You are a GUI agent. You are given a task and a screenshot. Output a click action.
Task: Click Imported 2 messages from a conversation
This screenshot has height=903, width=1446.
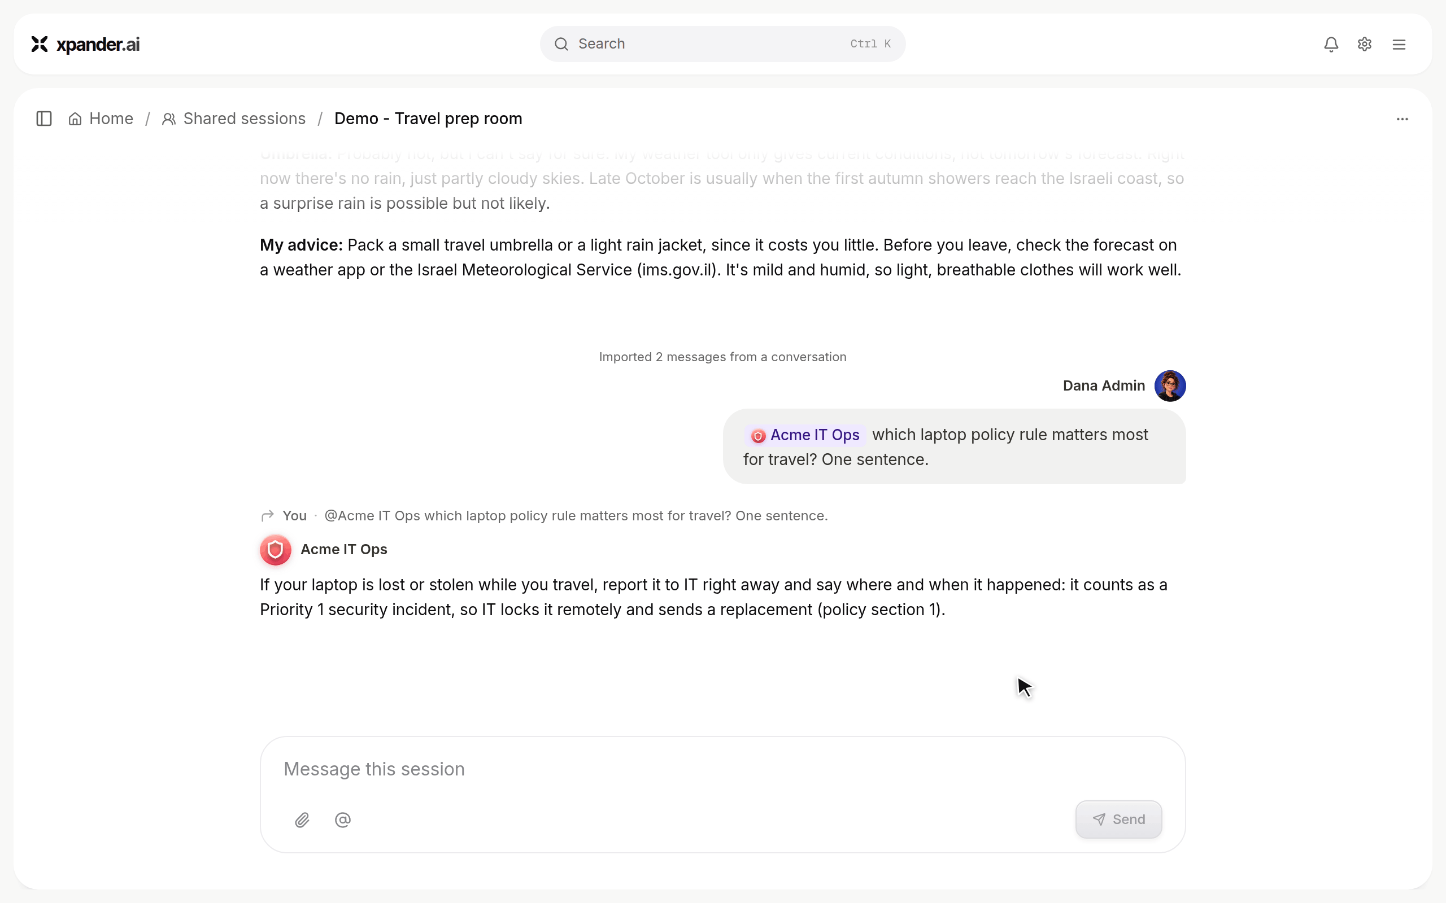click(722, 357)
